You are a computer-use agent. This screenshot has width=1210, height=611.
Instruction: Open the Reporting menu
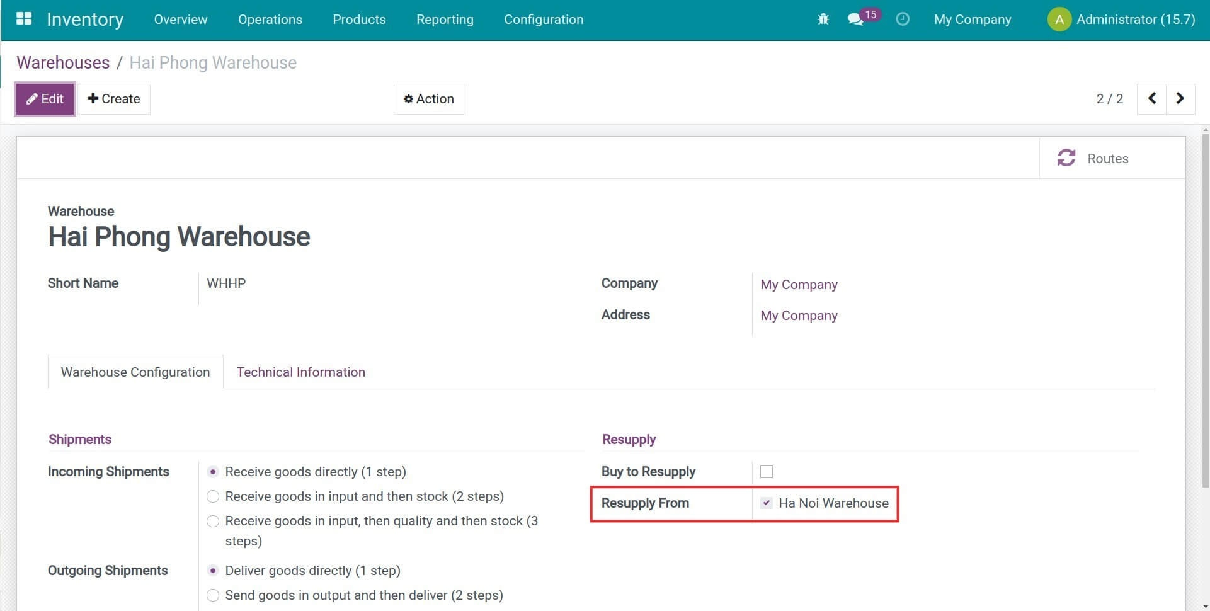pos(444,20)
